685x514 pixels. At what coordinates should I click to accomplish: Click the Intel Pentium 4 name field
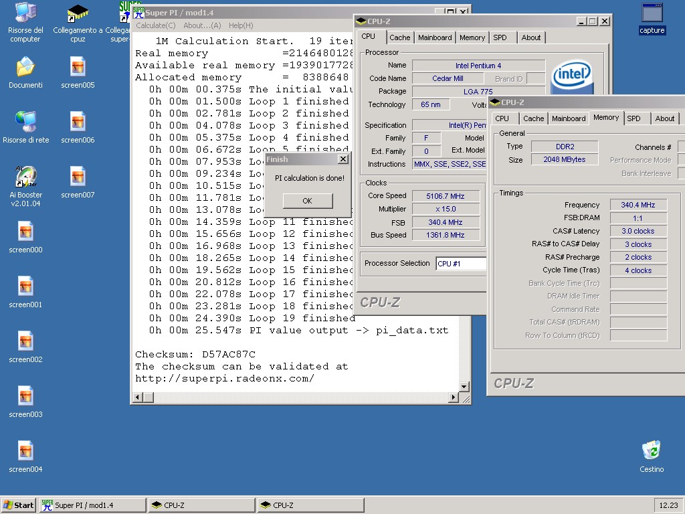pos(478,66)
